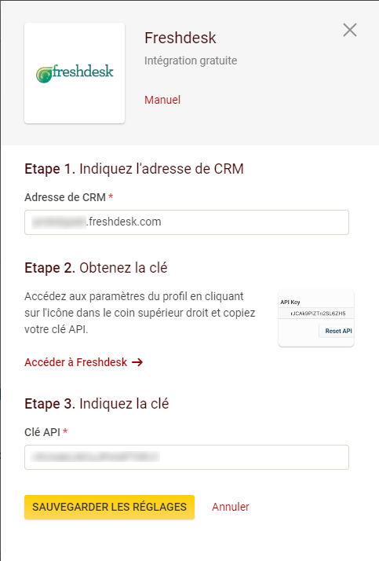Viewport: 379px width, 561px height.
Task: Open the API Key example thumbnail
Action: coord(316,318)
